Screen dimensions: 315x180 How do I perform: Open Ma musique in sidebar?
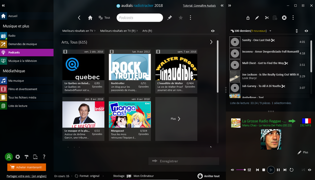point(27,81)
